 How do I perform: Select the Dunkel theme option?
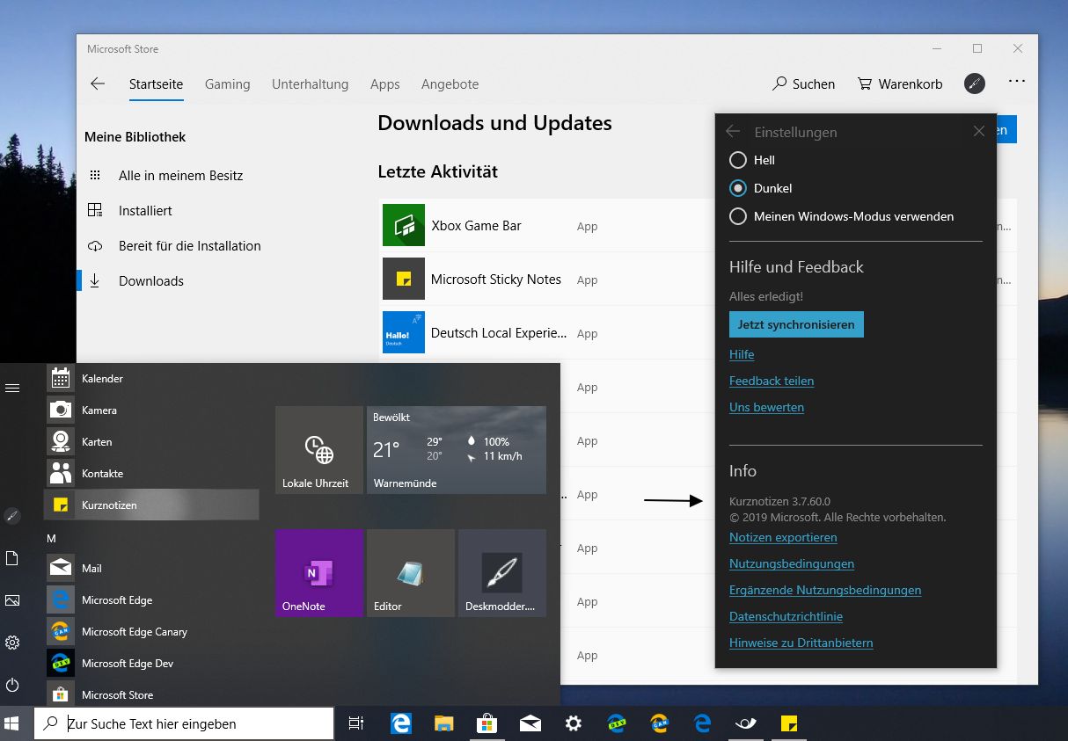tap(761, 188)
